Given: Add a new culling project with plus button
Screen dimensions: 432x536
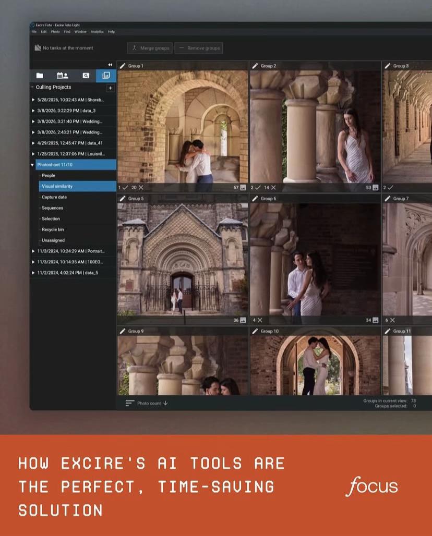Looking at the screenshot, I should 110,88.
